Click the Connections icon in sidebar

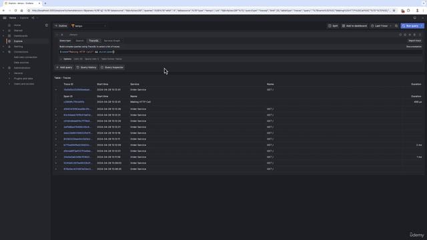point(9,52)
